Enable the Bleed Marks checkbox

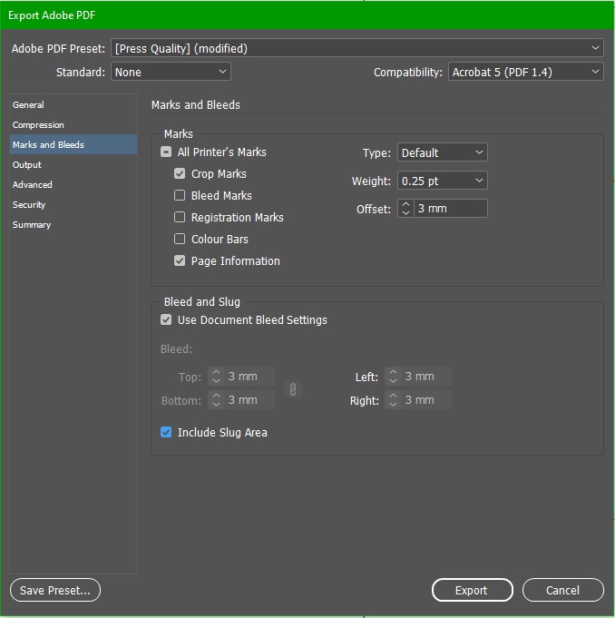click(x=180, y=195)
